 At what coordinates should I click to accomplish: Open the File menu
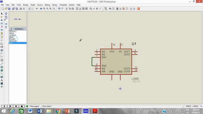point(2,5)
